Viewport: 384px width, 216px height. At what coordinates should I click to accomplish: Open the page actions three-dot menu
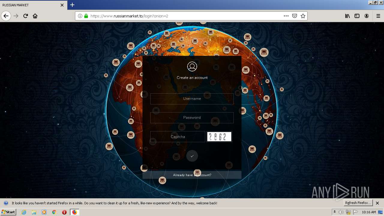click(x=286, y=16)
